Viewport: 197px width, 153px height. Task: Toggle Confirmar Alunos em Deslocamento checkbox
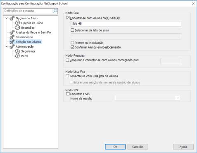[72, 47]
